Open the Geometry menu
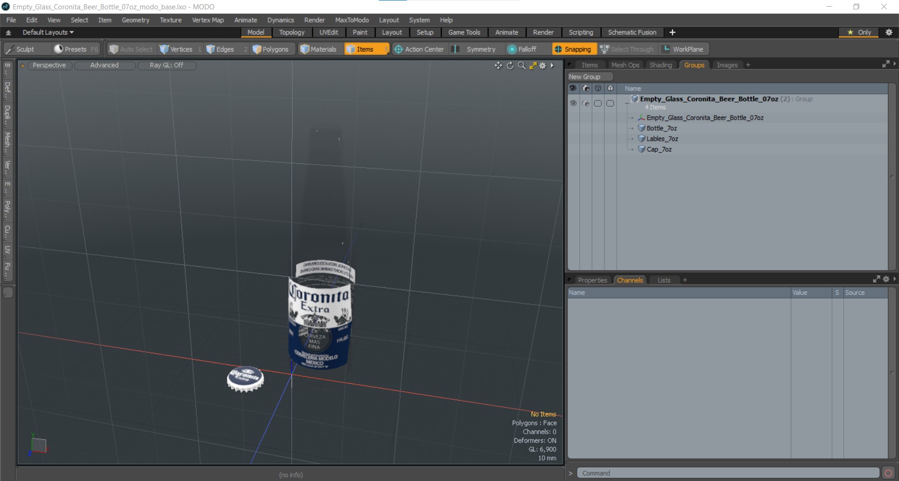 pos(135,20)
